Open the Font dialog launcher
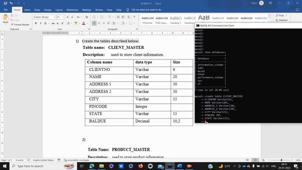302x170 pixels. tap(89, 29)
